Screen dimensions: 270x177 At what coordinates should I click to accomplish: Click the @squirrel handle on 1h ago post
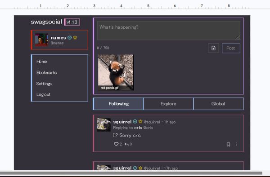tap(152, 122)
